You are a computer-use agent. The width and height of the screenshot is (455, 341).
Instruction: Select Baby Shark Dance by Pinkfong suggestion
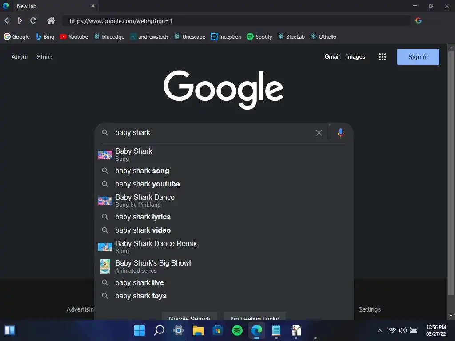pos(224,201)
